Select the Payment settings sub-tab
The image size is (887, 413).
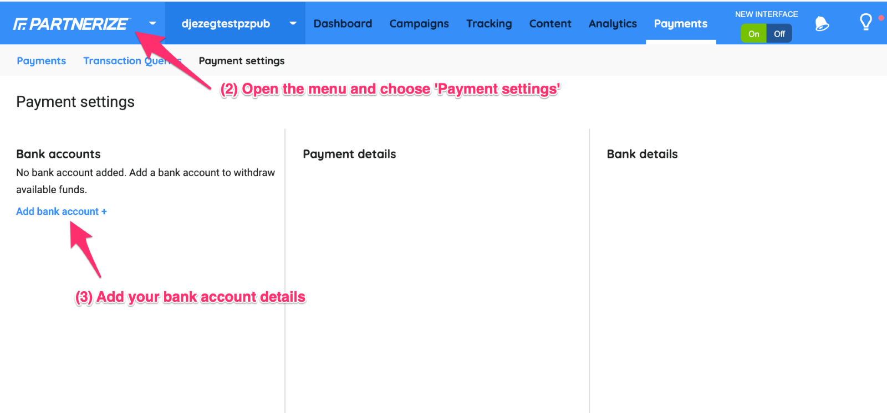point(242,61)
